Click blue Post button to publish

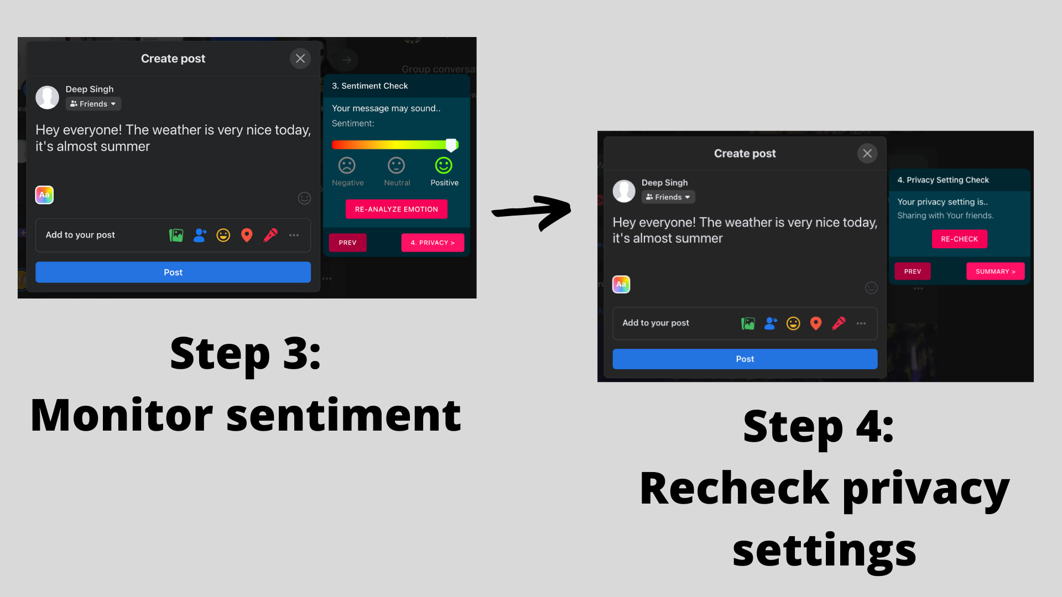coord(745,358)
